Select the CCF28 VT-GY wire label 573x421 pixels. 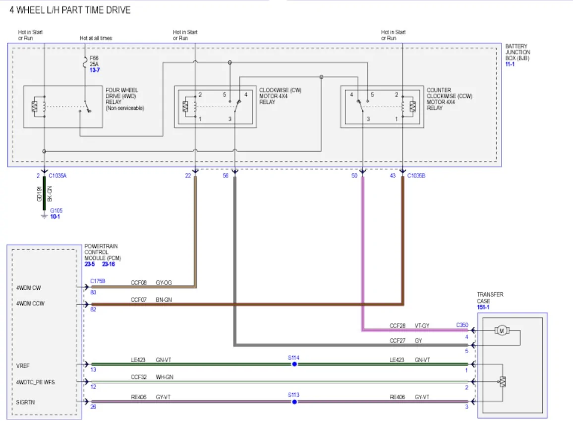pos(409,326)
